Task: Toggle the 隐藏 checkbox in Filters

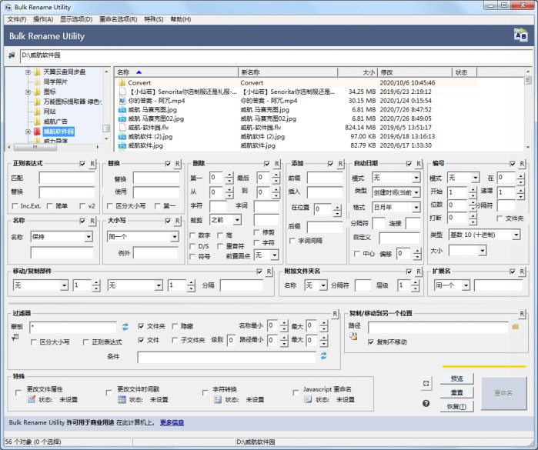Action: coord(175,326)
